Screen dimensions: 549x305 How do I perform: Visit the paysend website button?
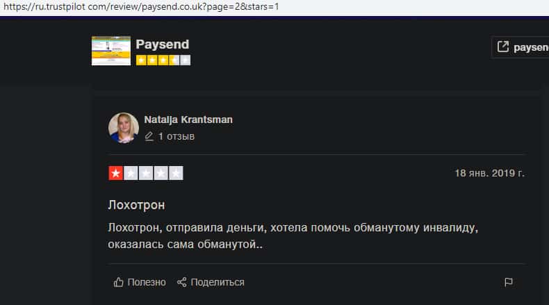pyautogui.click(x=521, y=47)
